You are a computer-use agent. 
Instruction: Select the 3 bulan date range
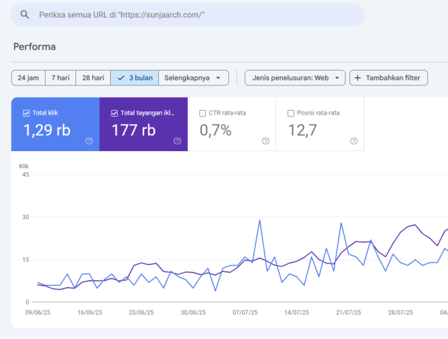135,78
